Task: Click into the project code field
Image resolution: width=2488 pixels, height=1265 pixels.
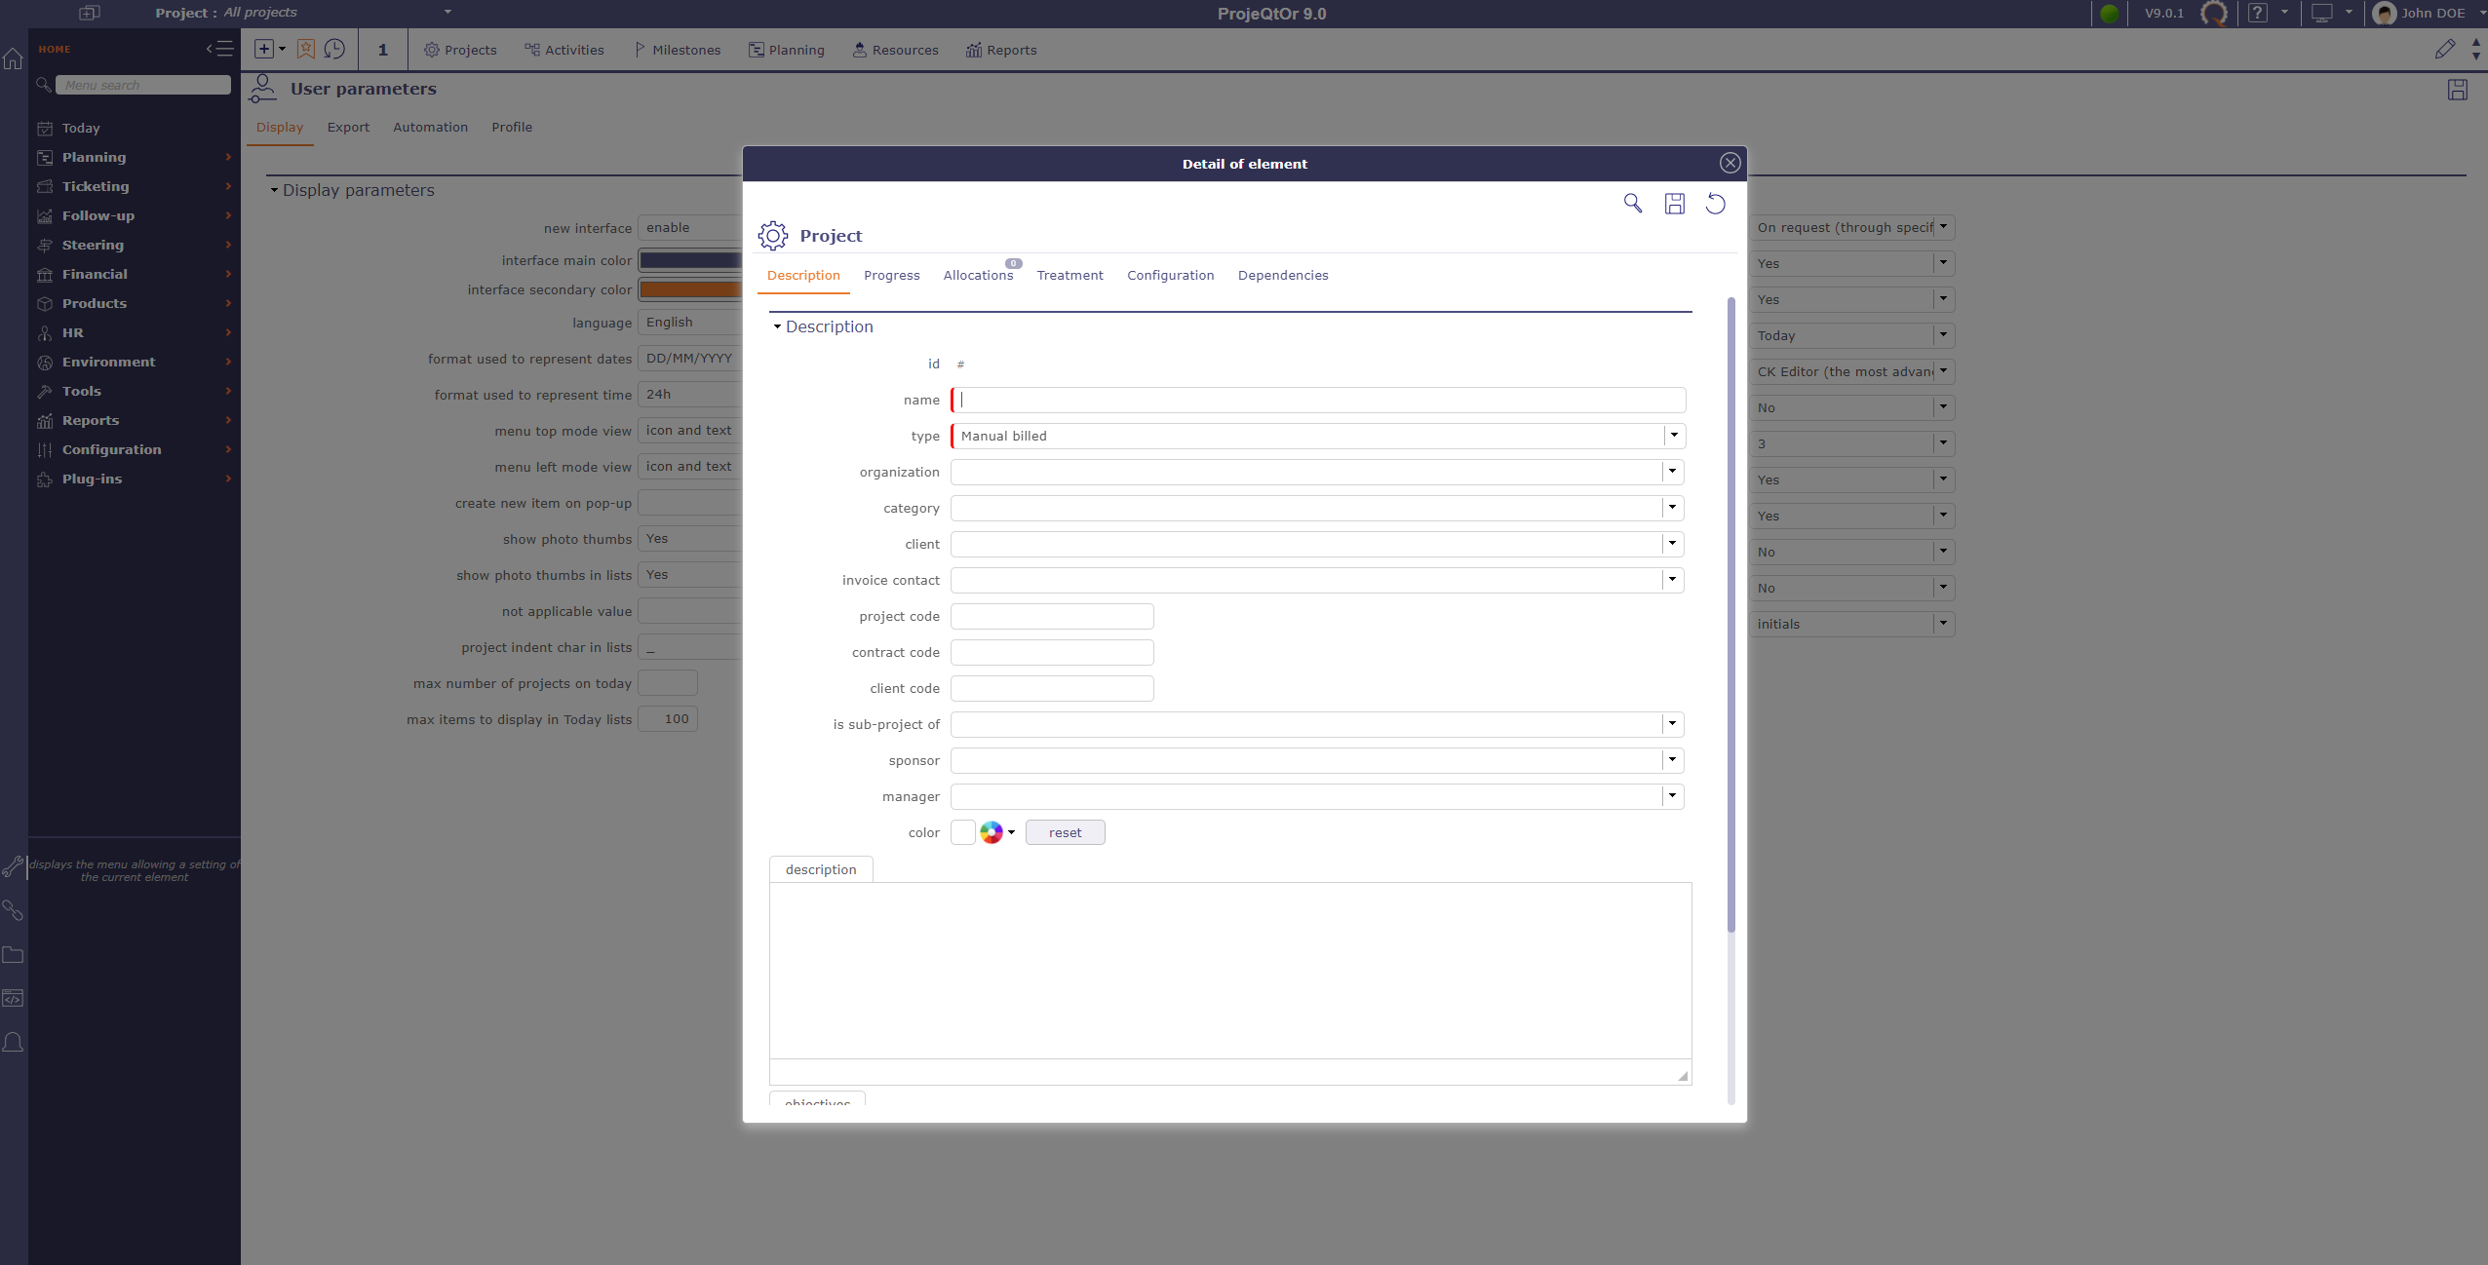Action: click(x=1051, y=616)
